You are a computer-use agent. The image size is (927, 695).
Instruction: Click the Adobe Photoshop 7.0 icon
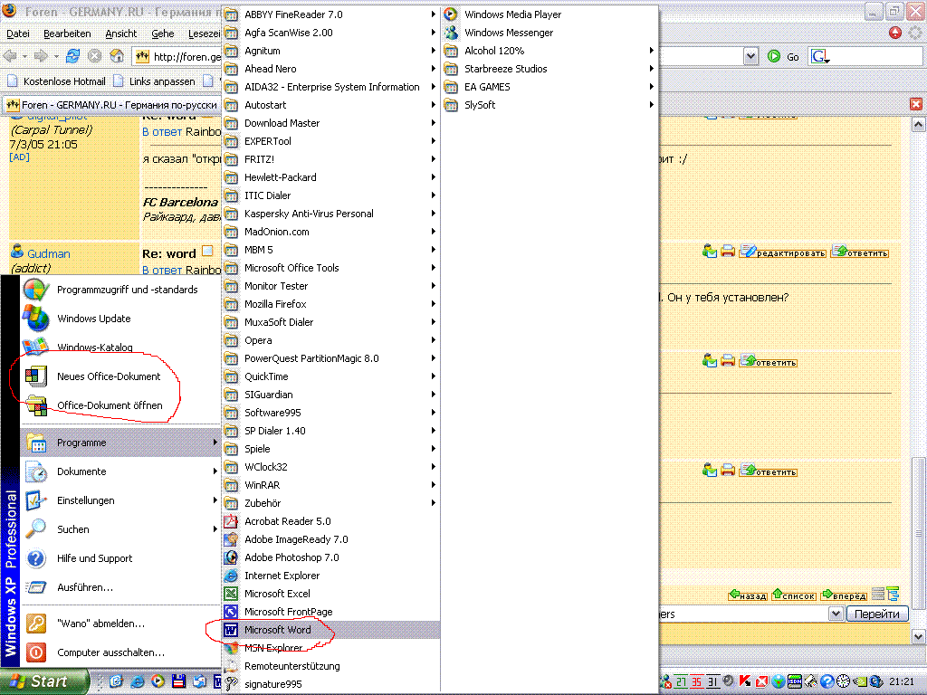click(231, 557)
